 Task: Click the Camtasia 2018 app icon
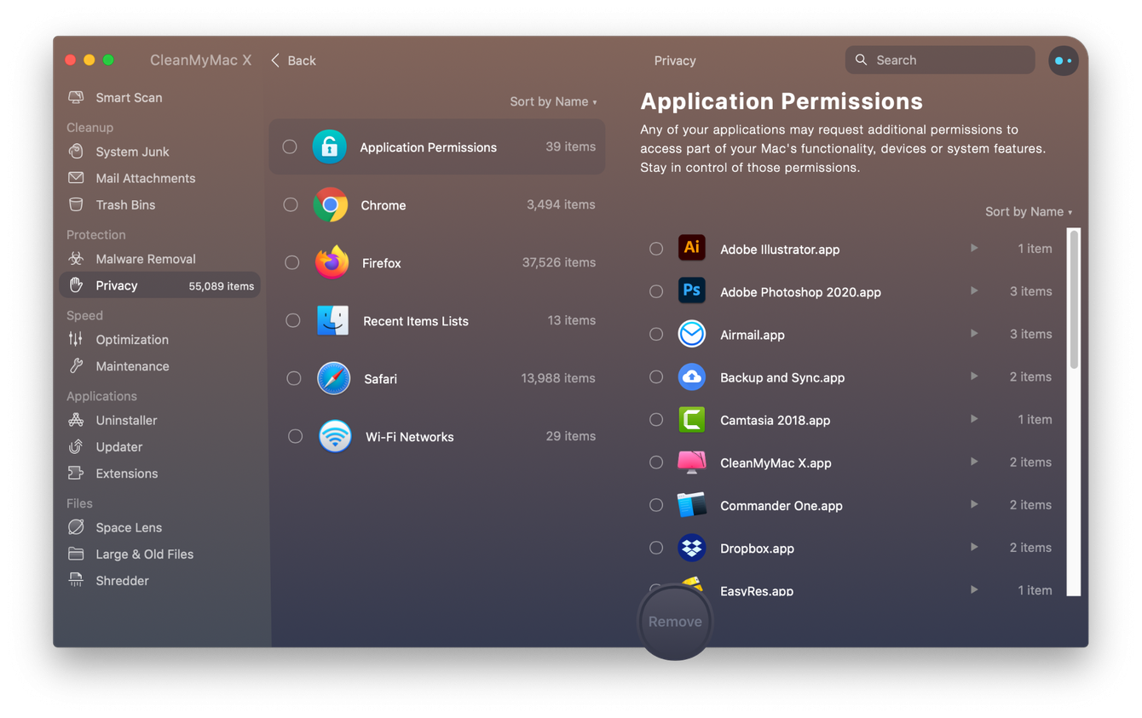pos(691,419)
